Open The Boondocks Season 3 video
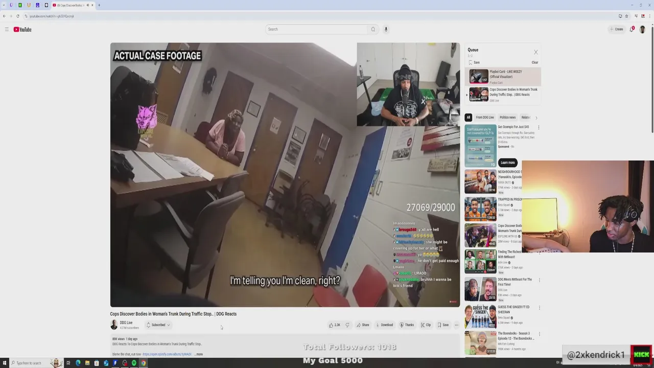The width and height of the screenshot is (654, 368). click(x=480, y=343)
